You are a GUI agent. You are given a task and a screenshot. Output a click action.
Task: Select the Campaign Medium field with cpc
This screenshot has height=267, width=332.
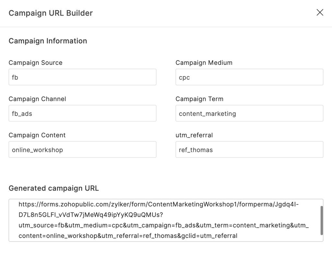pos(249,77)
